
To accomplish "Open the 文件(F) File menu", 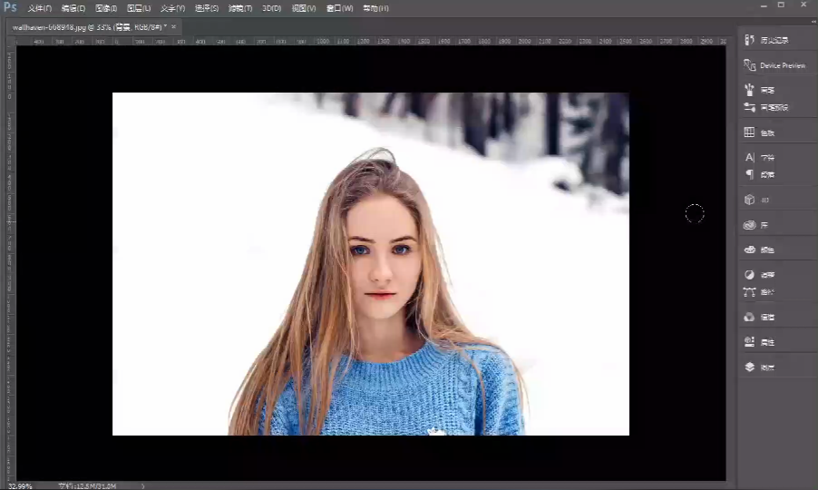I will click(40, 8).
